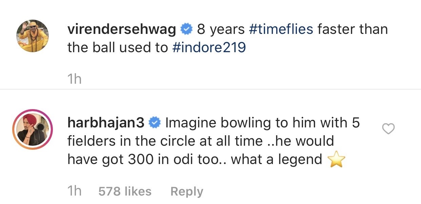
Task: Click the verified badge beside virendersehwag
Action: pos(186,30)
